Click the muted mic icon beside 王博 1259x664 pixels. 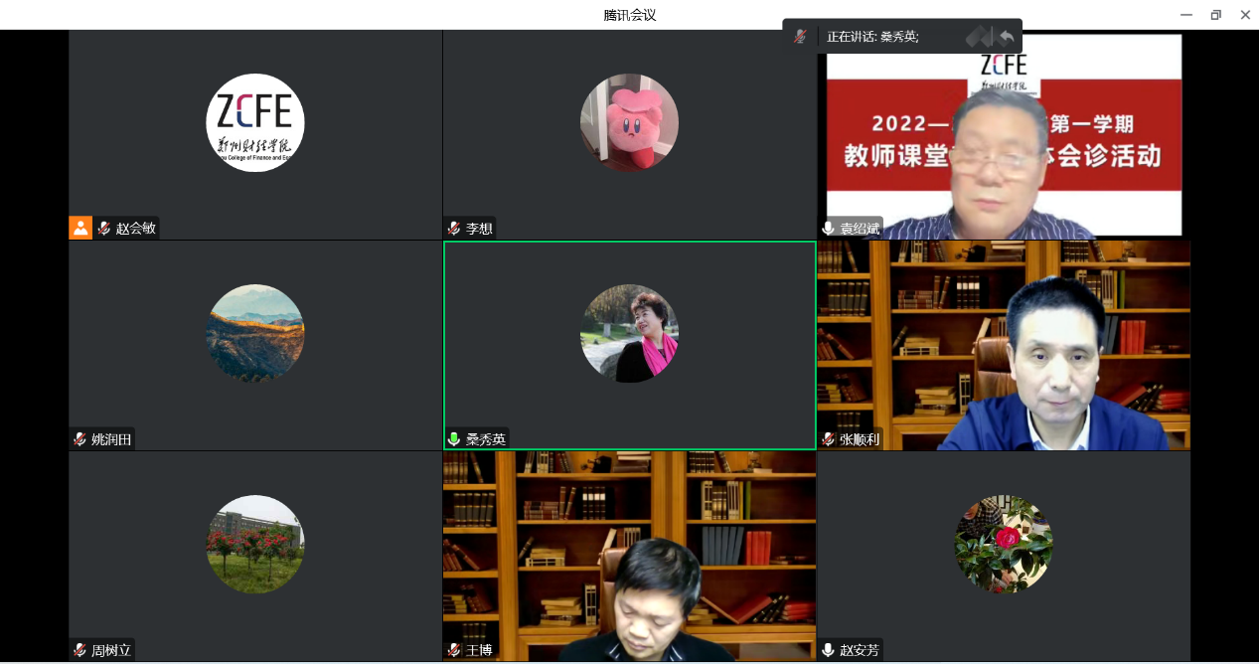coord(454,650)
